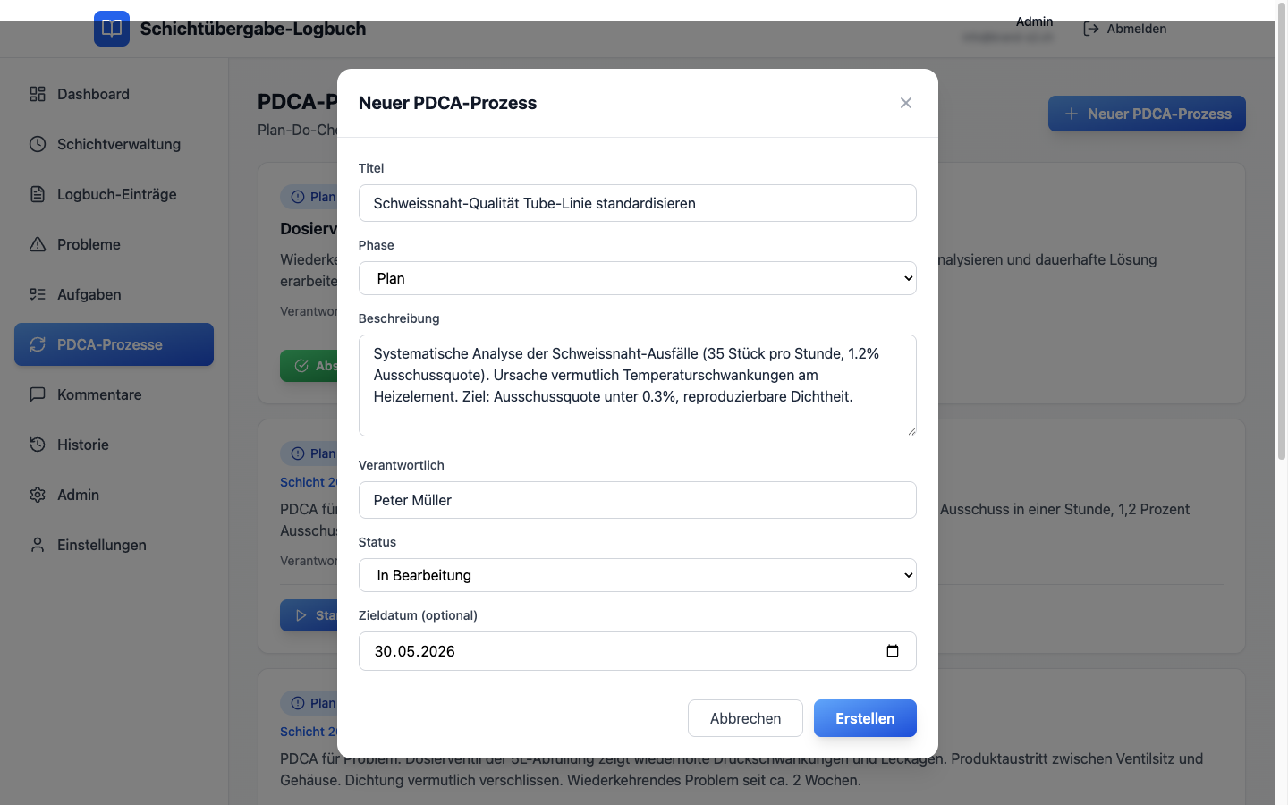This screenshot has width=1288, height=805.
Task: Open the Einstellungen menu item
Action: 101,545
